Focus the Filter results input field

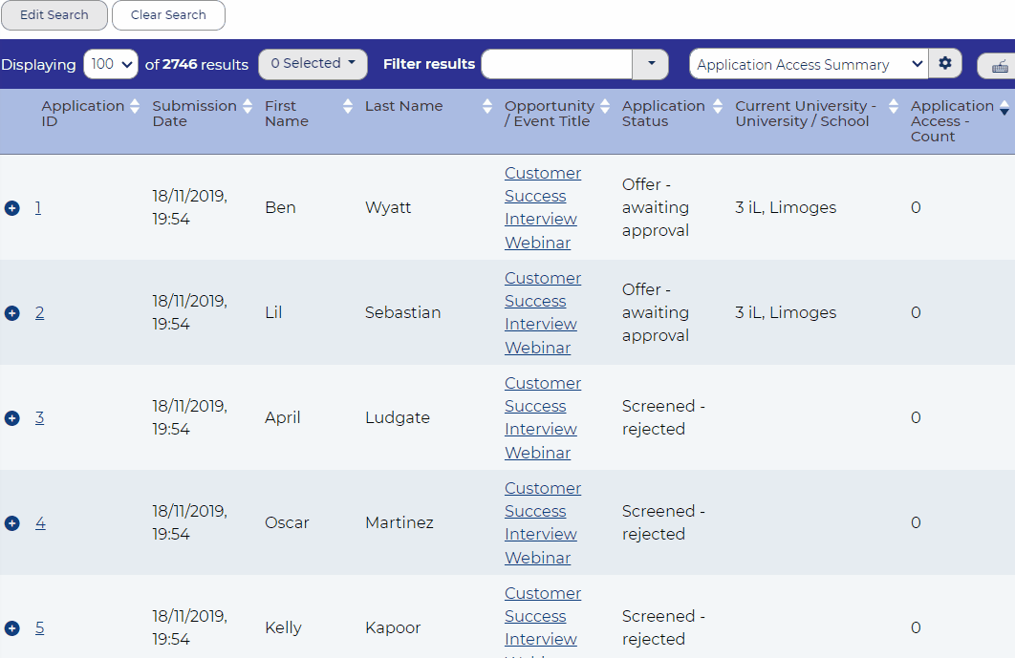556,64
